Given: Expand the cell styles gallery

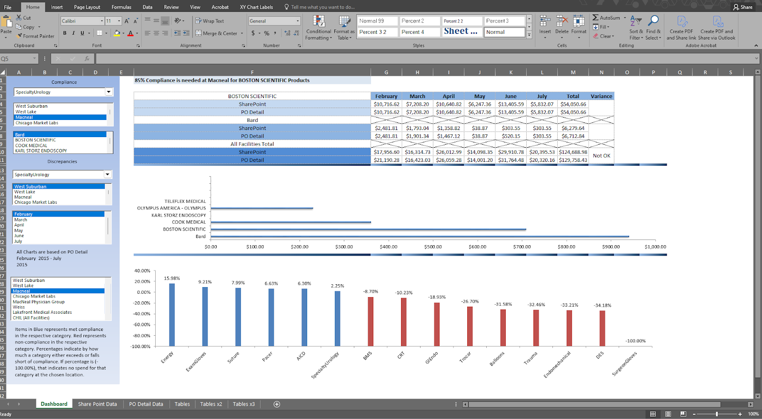Looking at the screenshot, I should [529, 35].
